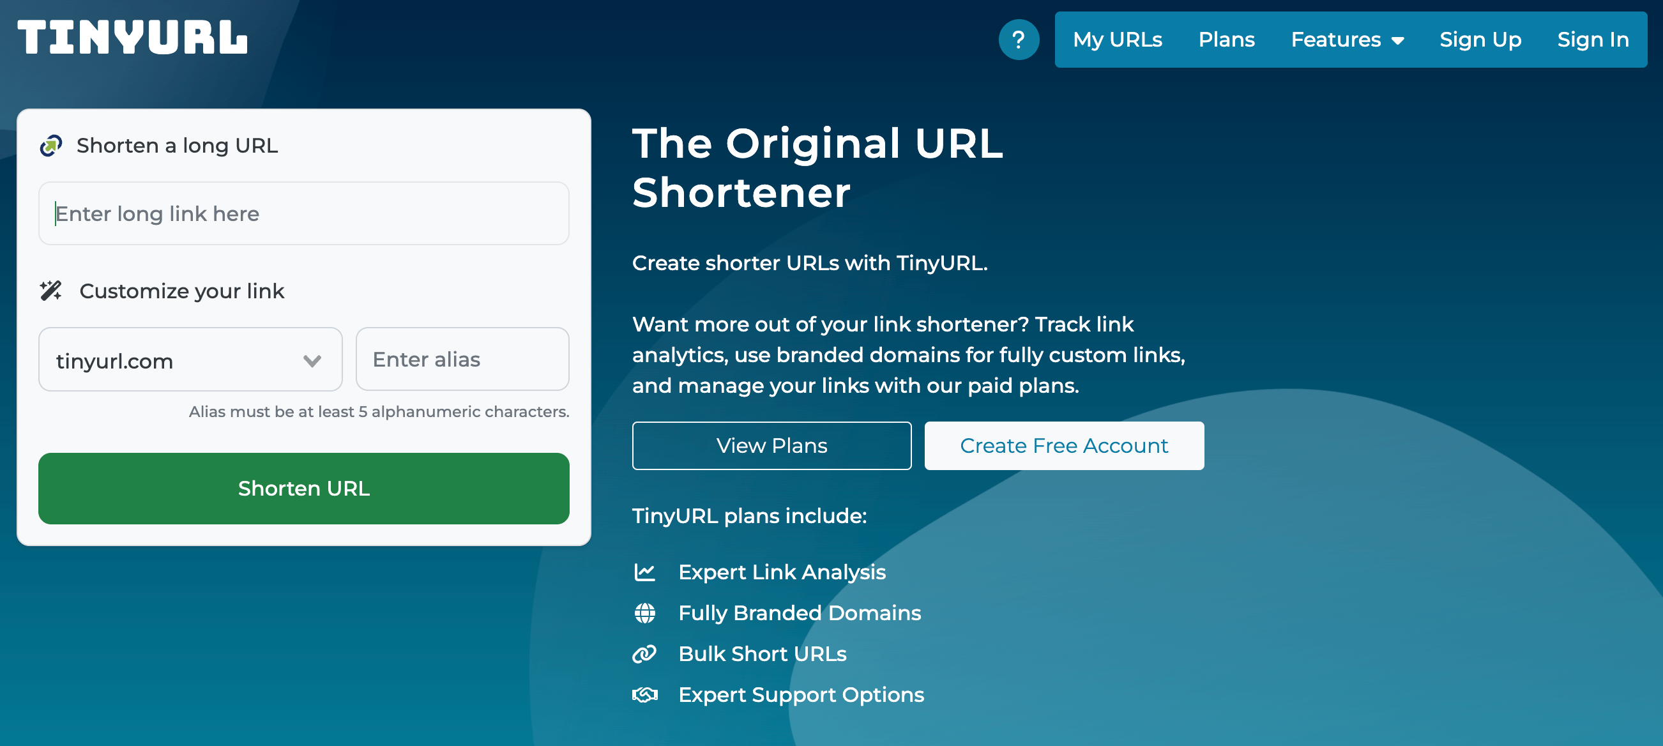Viewport: 1663px width, 746px height.
Task: Click 'Customize your link' label
Action: click(181, 291)
